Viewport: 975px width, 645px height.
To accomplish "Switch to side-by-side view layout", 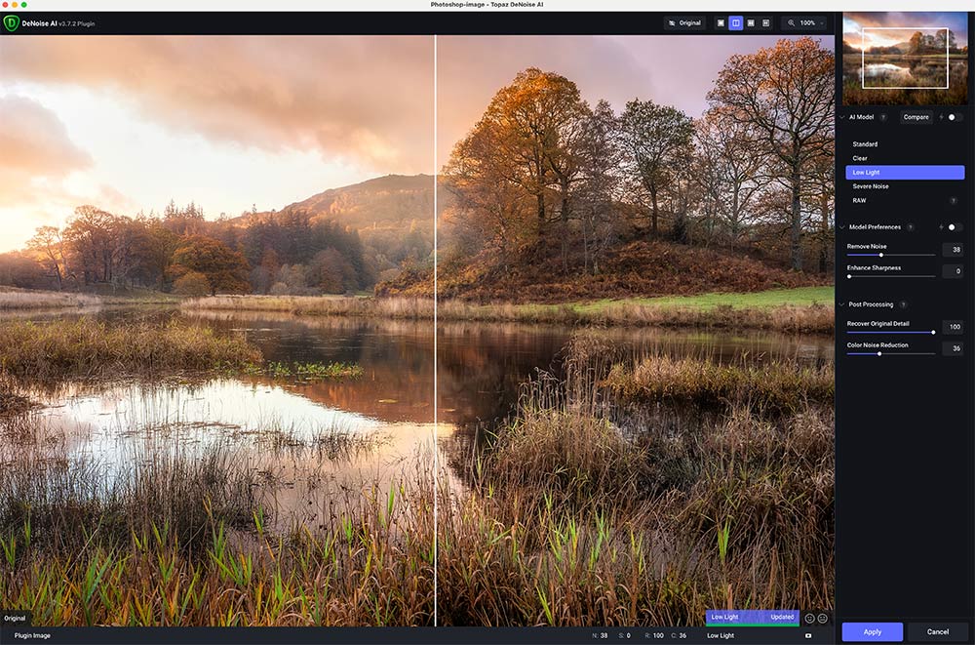I will click(x=751, y=22).
